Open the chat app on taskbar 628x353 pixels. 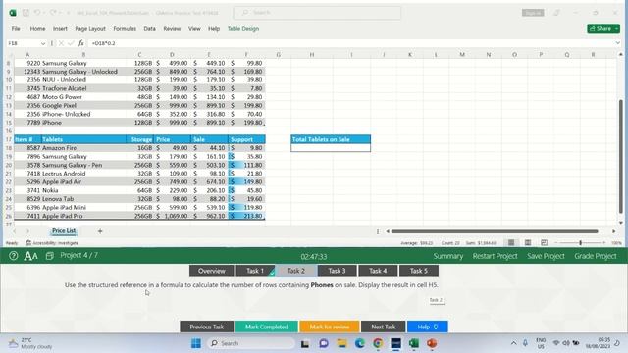coord(324,343)
